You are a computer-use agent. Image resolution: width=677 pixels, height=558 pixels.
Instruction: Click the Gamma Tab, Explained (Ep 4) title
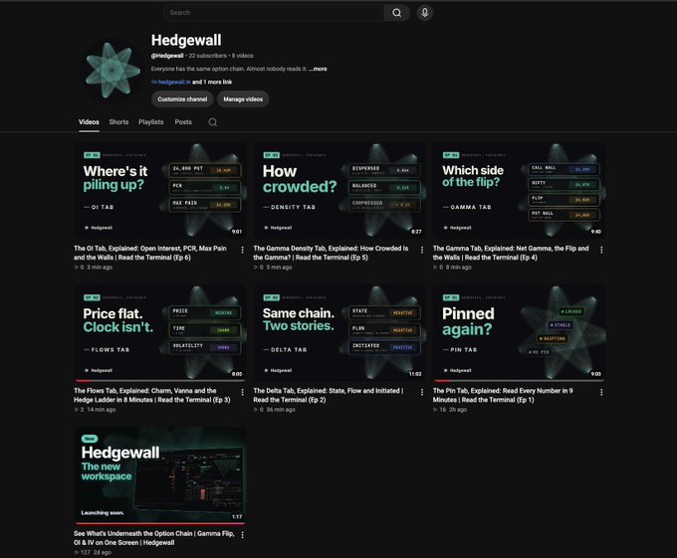click(x=511, y=253)
